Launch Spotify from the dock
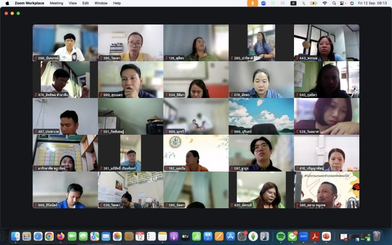 coord(281,236)
